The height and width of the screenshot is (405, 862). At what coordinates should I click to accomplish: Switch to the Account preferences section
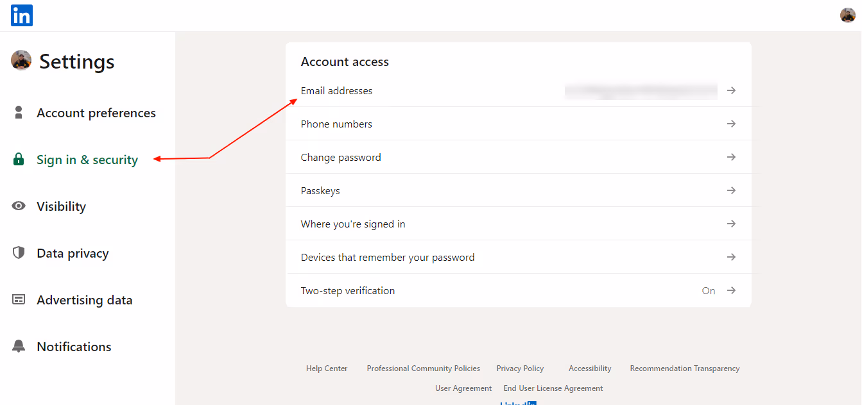96,112
